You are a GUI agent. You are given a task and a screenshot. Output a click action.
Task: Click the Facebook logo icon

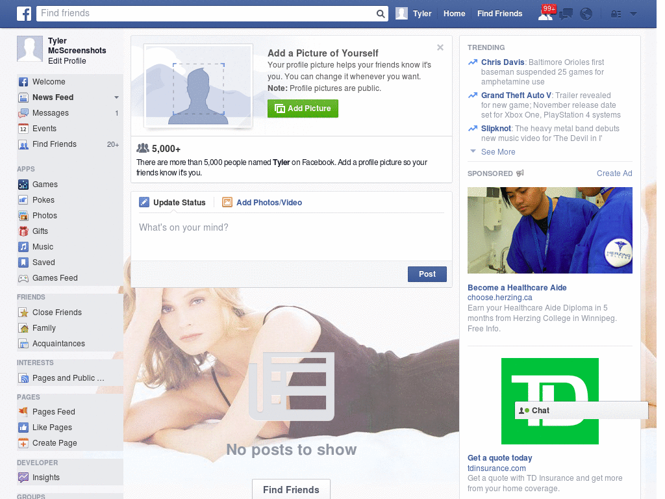(24, 14)
